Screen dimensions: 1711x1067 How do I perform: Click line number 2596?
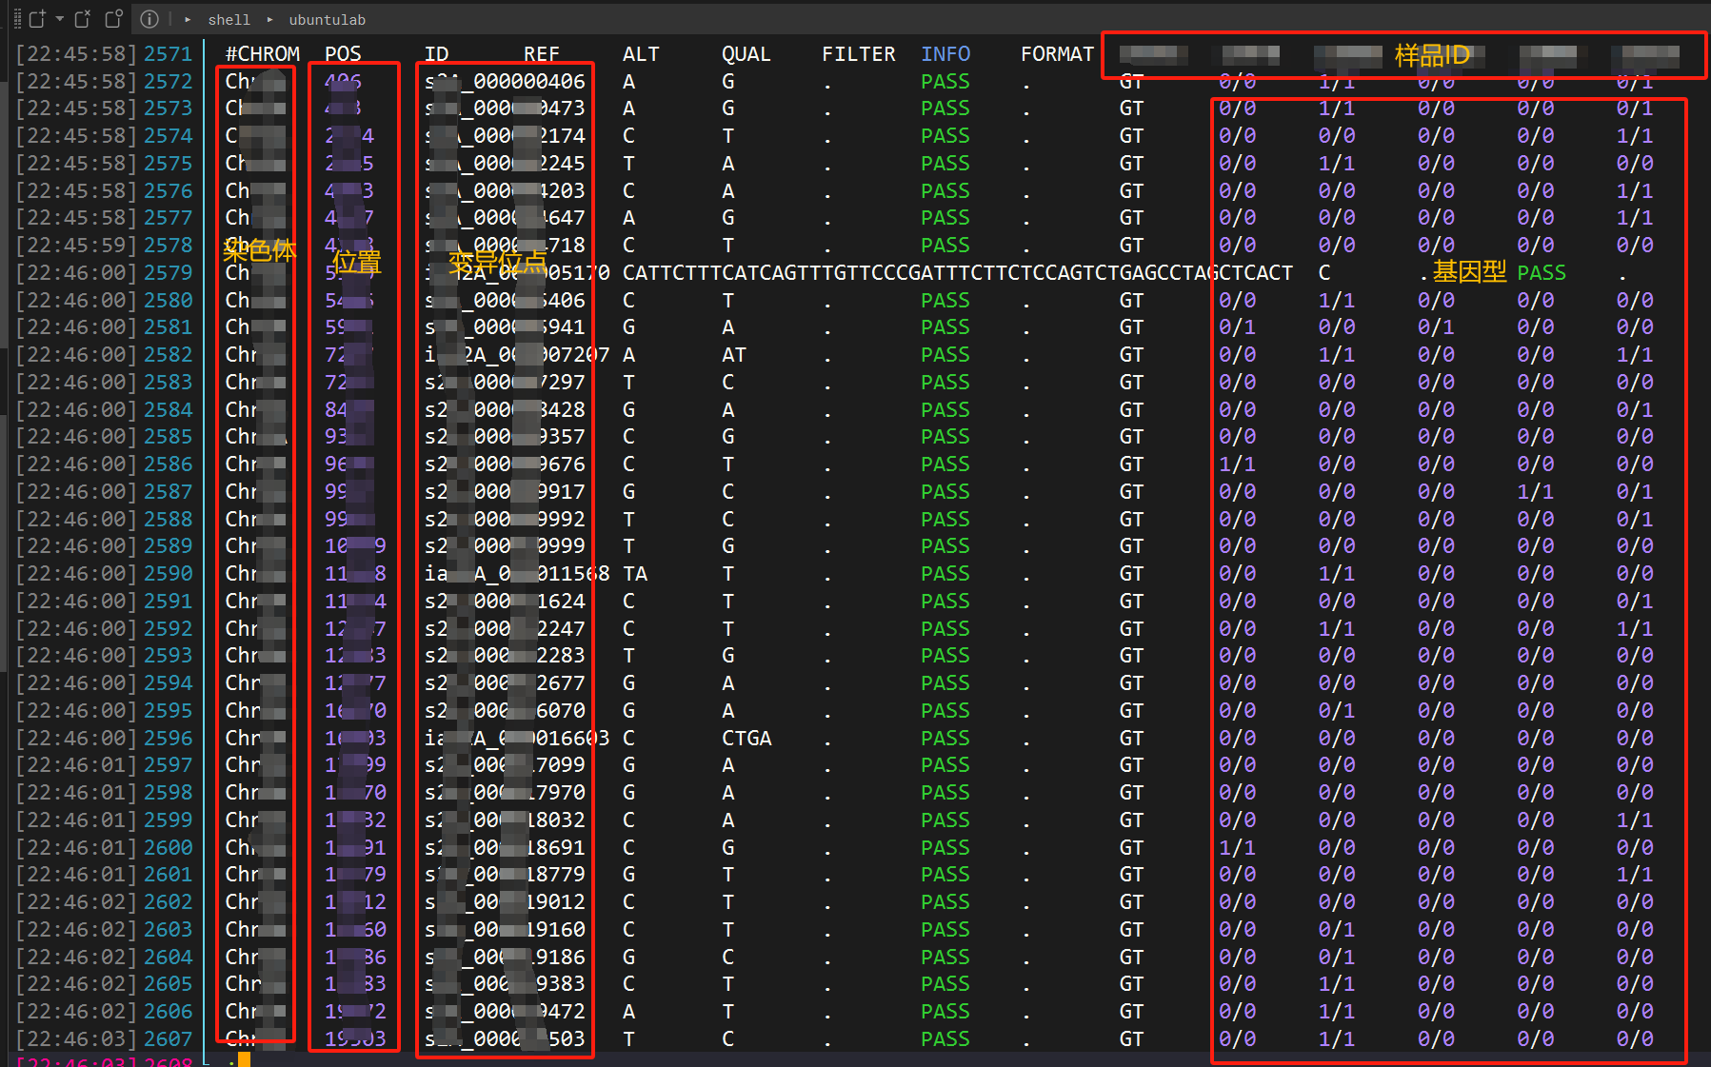click(168, 739)
